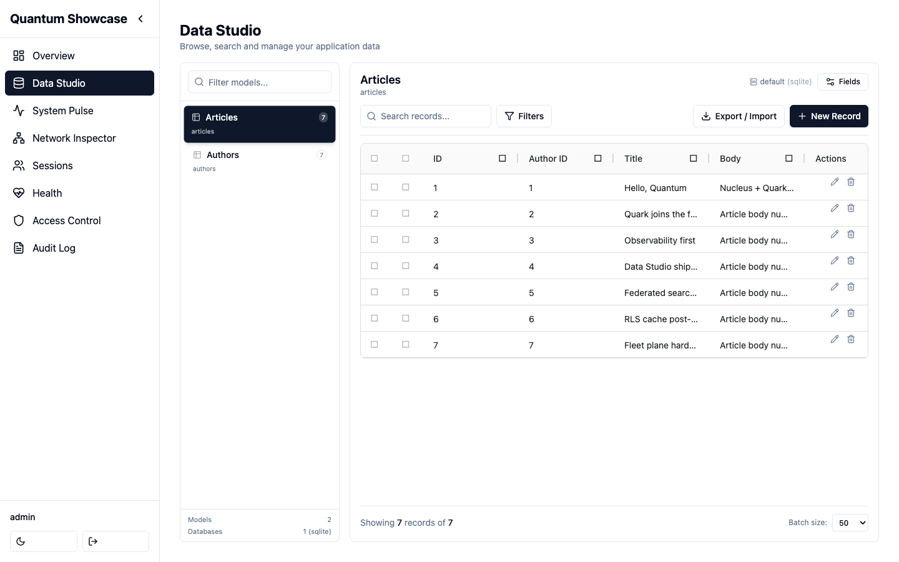This screenshot has width=899, height=562.
Task: Edit the RLS cache post record
Action: click(x=835, y=313)
